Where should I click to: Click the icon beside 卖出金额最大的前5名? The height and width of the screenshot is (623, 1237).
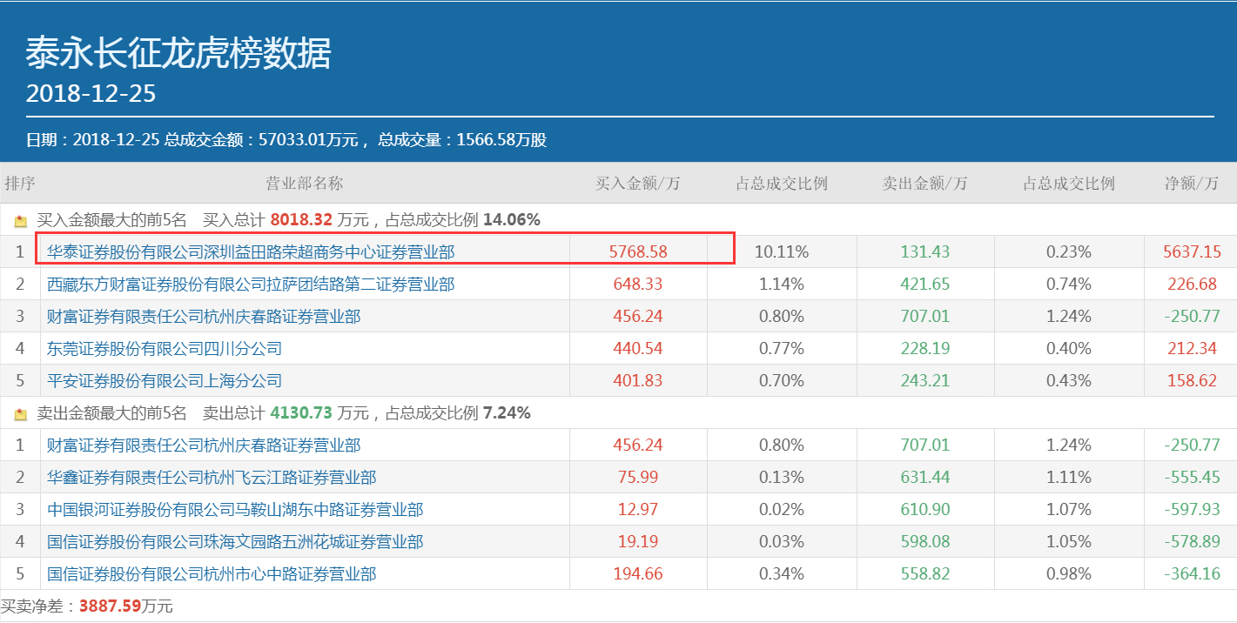coord(21,414)
